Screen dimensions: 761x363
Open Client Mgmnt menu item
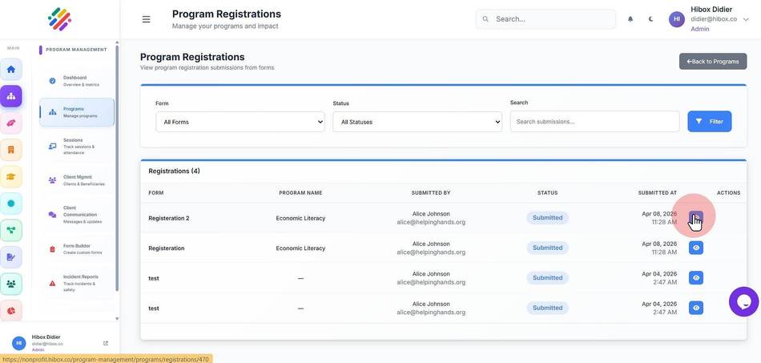(x=77, y=180)
